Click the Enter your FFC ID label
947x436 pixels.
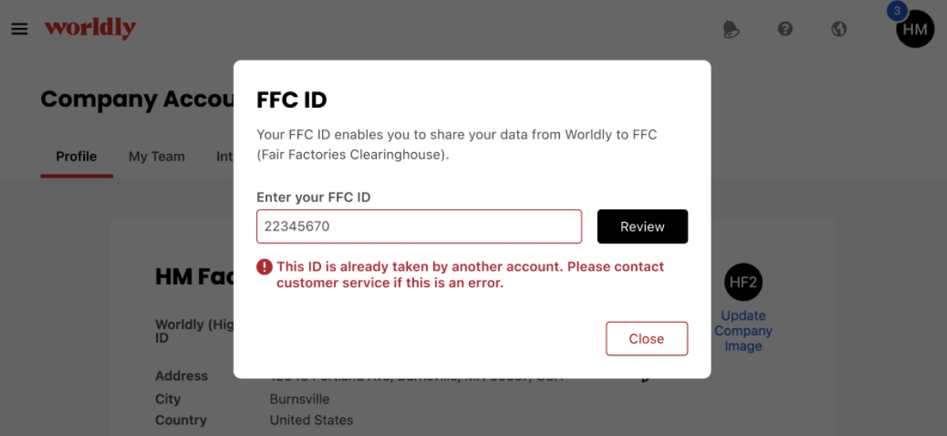[x=313, y=197]
